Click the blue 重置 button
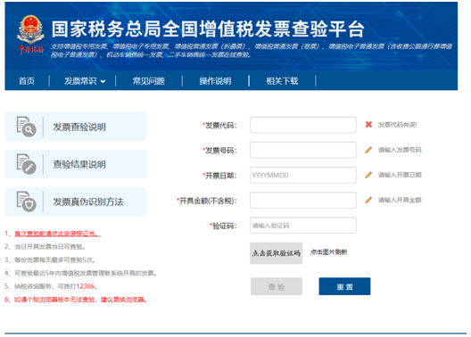Image resolution: width=471 pixels, height=337 pixels. coord(344,286)
